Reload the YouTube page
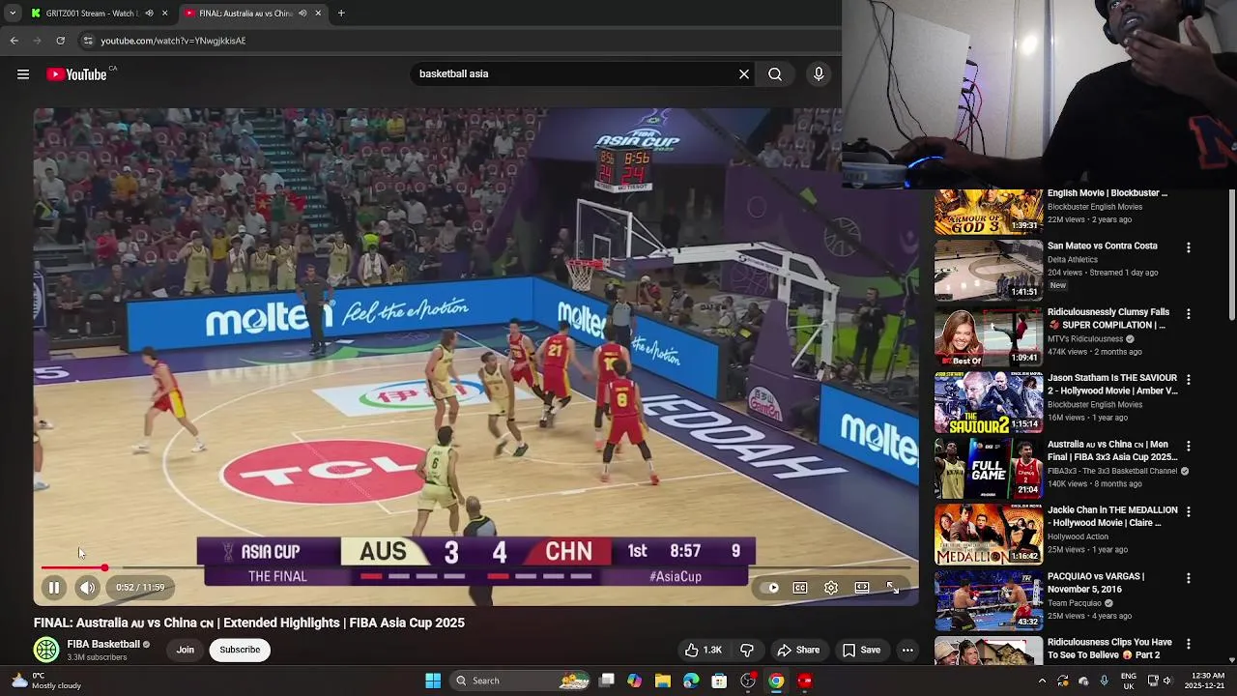Image resolution: width=1237 pixels, height=696 pixels. [60, 41]
